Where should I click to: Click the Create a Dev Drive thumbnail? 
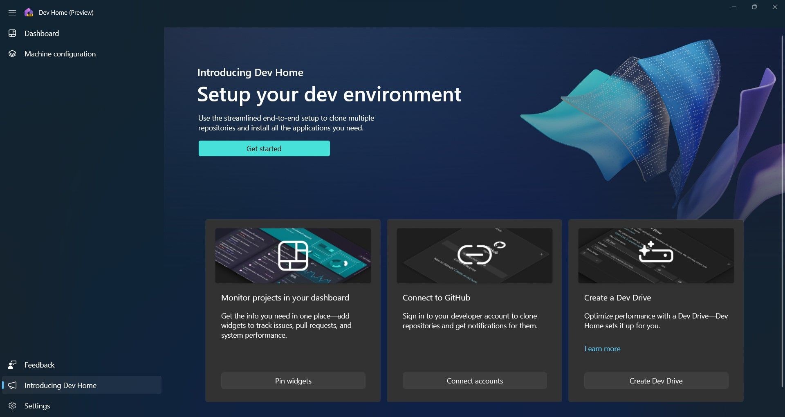click(656, 256)
